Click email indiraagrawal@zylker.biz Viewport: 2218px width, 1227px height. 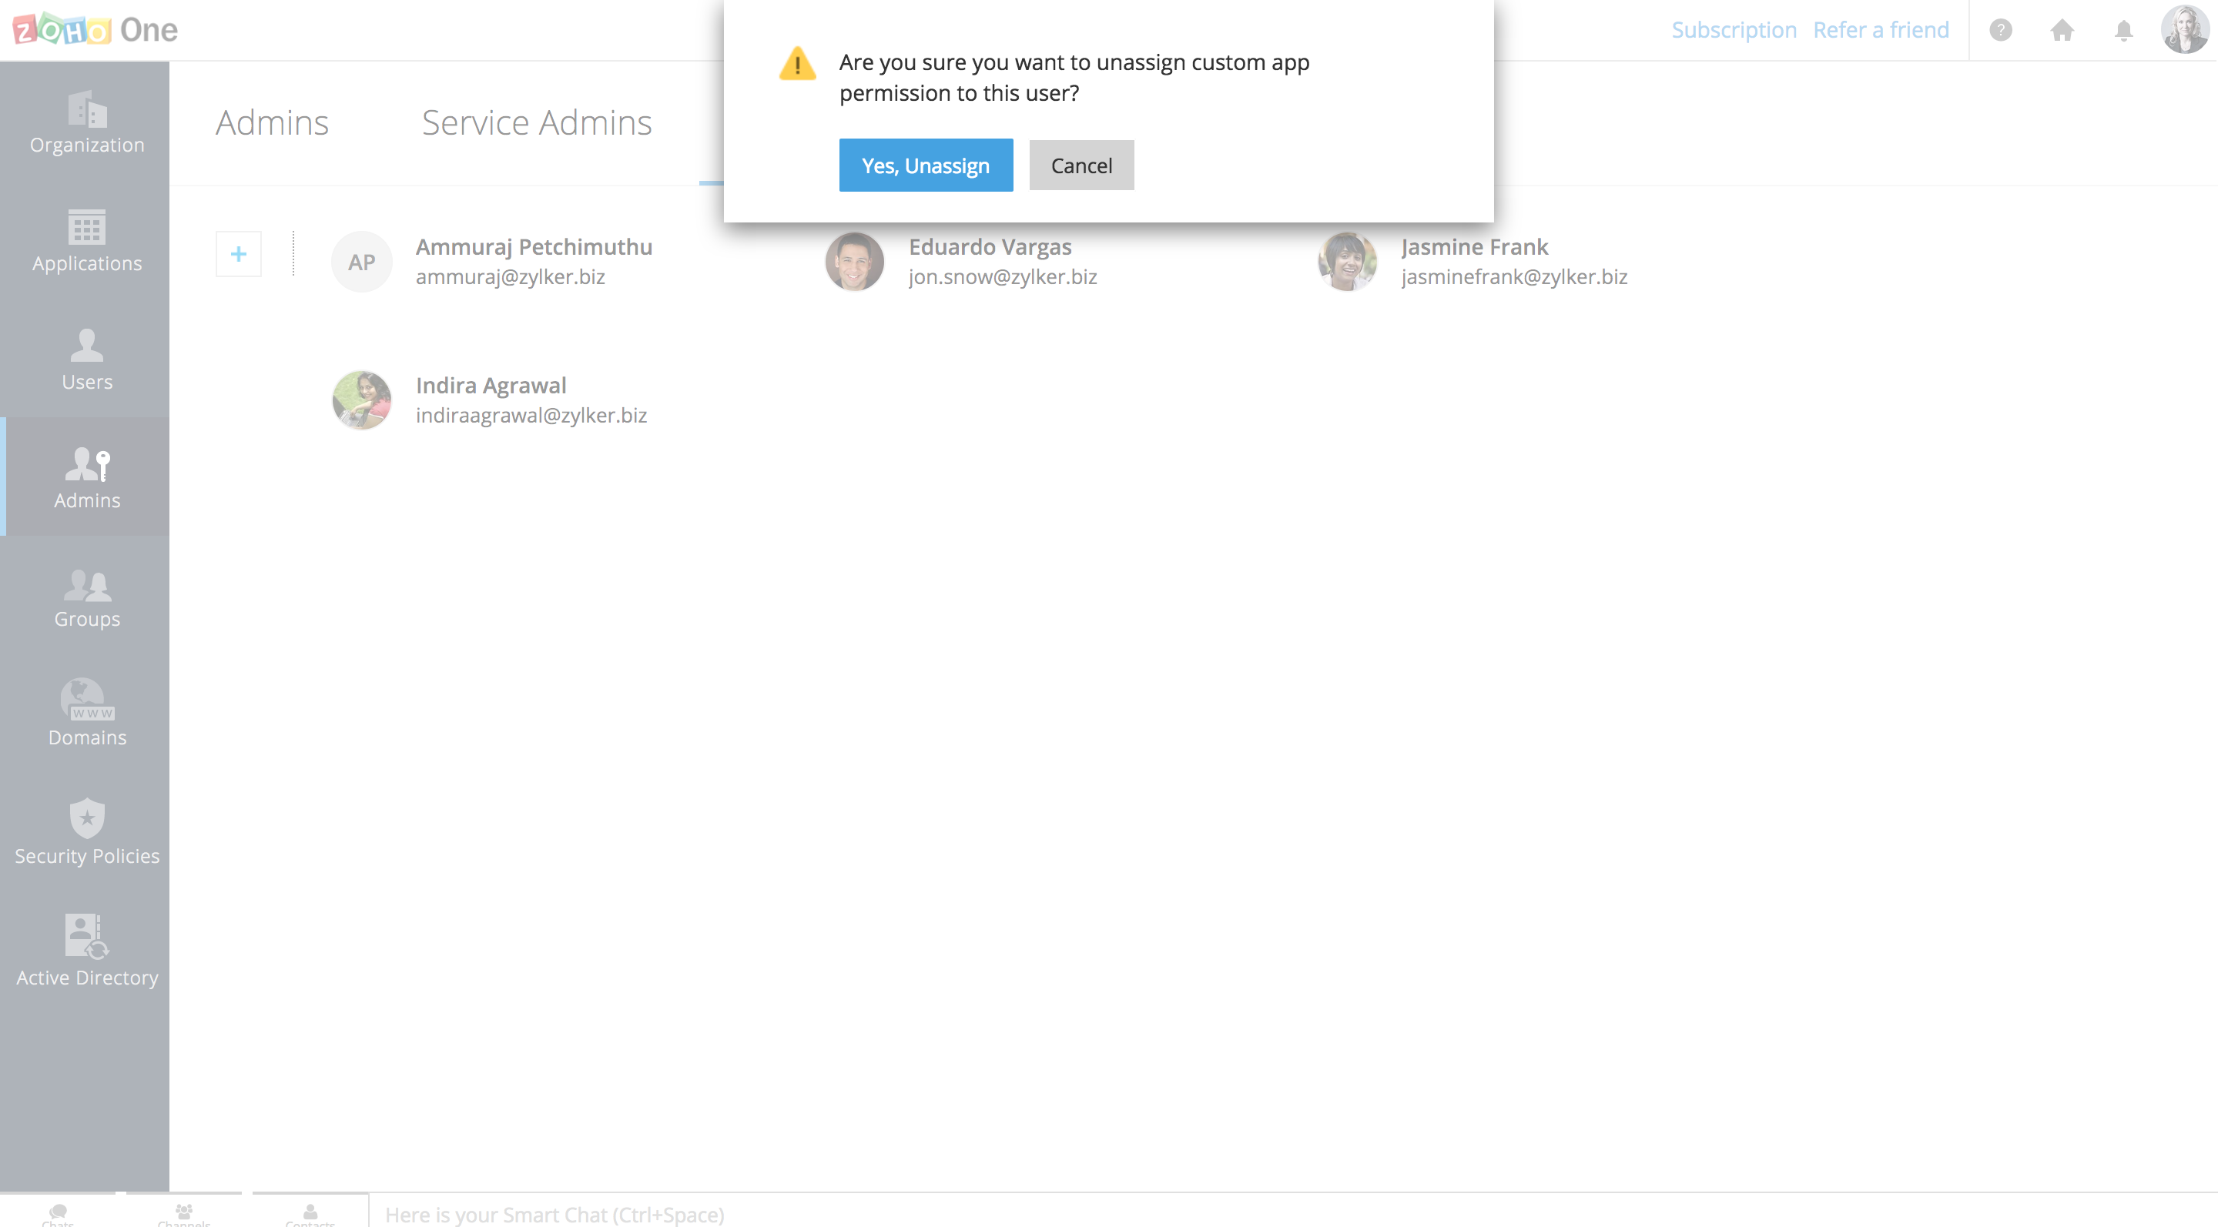pyautogui.click(x=531, y=416)
